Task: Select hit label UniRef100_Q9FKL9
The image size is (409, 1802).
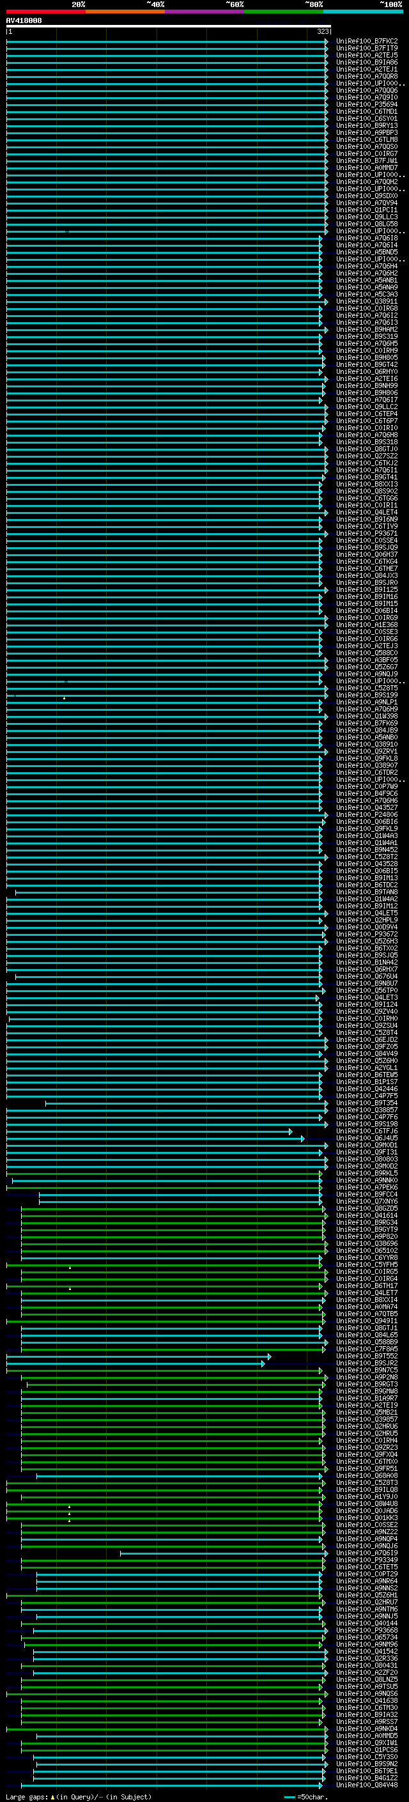Action: coord(367,829)
